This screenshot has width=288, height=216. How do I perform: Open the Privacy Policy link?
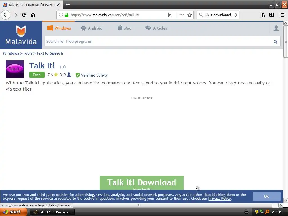pyautogui.click(x=219, y=199)
